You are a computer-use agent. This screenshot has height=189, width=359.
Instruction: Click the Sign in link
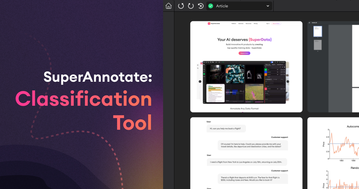click(x=268, y=23)
